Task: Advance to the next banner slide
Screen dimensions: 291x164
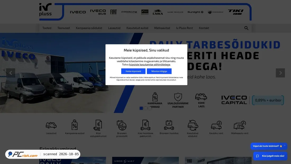Action: tap(280, 73)
